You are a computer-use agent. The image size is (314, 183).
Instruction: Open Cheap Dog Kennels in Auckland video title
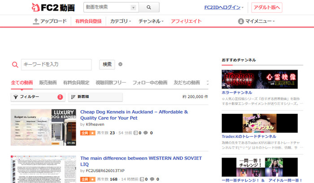tap(134, 115)
